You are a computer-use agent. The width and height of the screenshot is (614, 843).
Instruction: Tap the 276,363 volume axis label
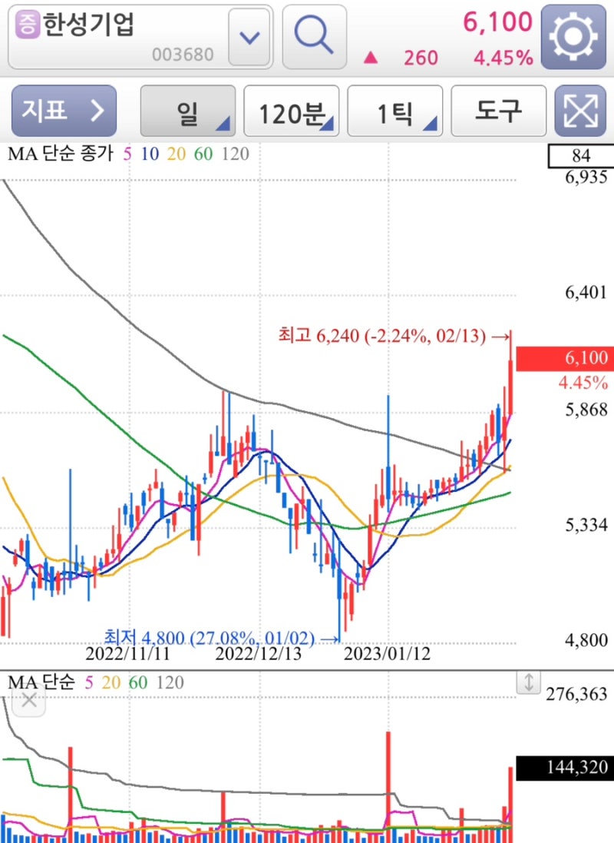pos(577,695)
